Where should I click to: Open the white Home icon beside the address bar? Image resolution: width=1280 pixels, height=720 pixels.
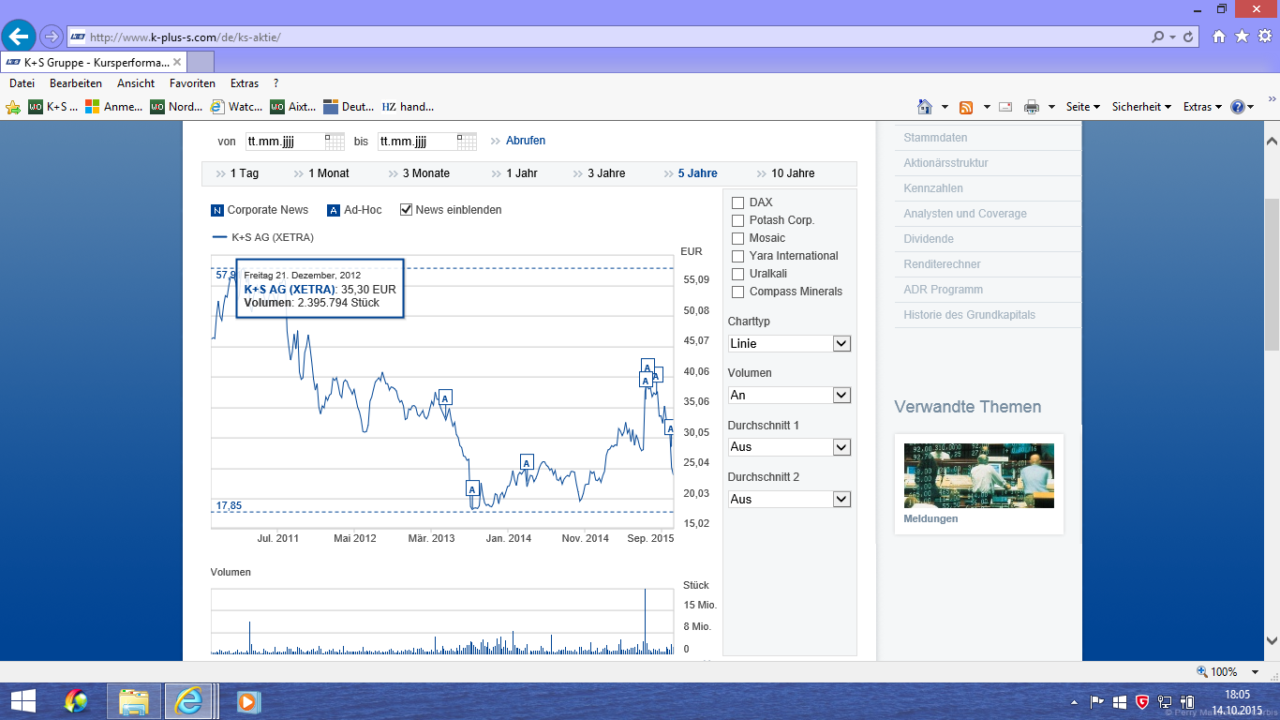[1219, 37]
